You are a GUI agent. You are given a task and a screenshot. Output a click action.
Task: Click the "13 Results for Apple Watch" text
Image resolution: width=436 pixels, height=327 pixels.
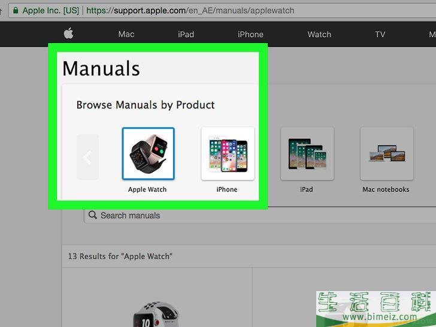(x=120, y=256)
